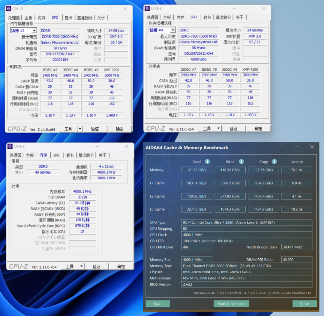Click 验证 button in 48 GBytes CPU-Z window
This screenshot has width=324, height=316.
point(97,266)
